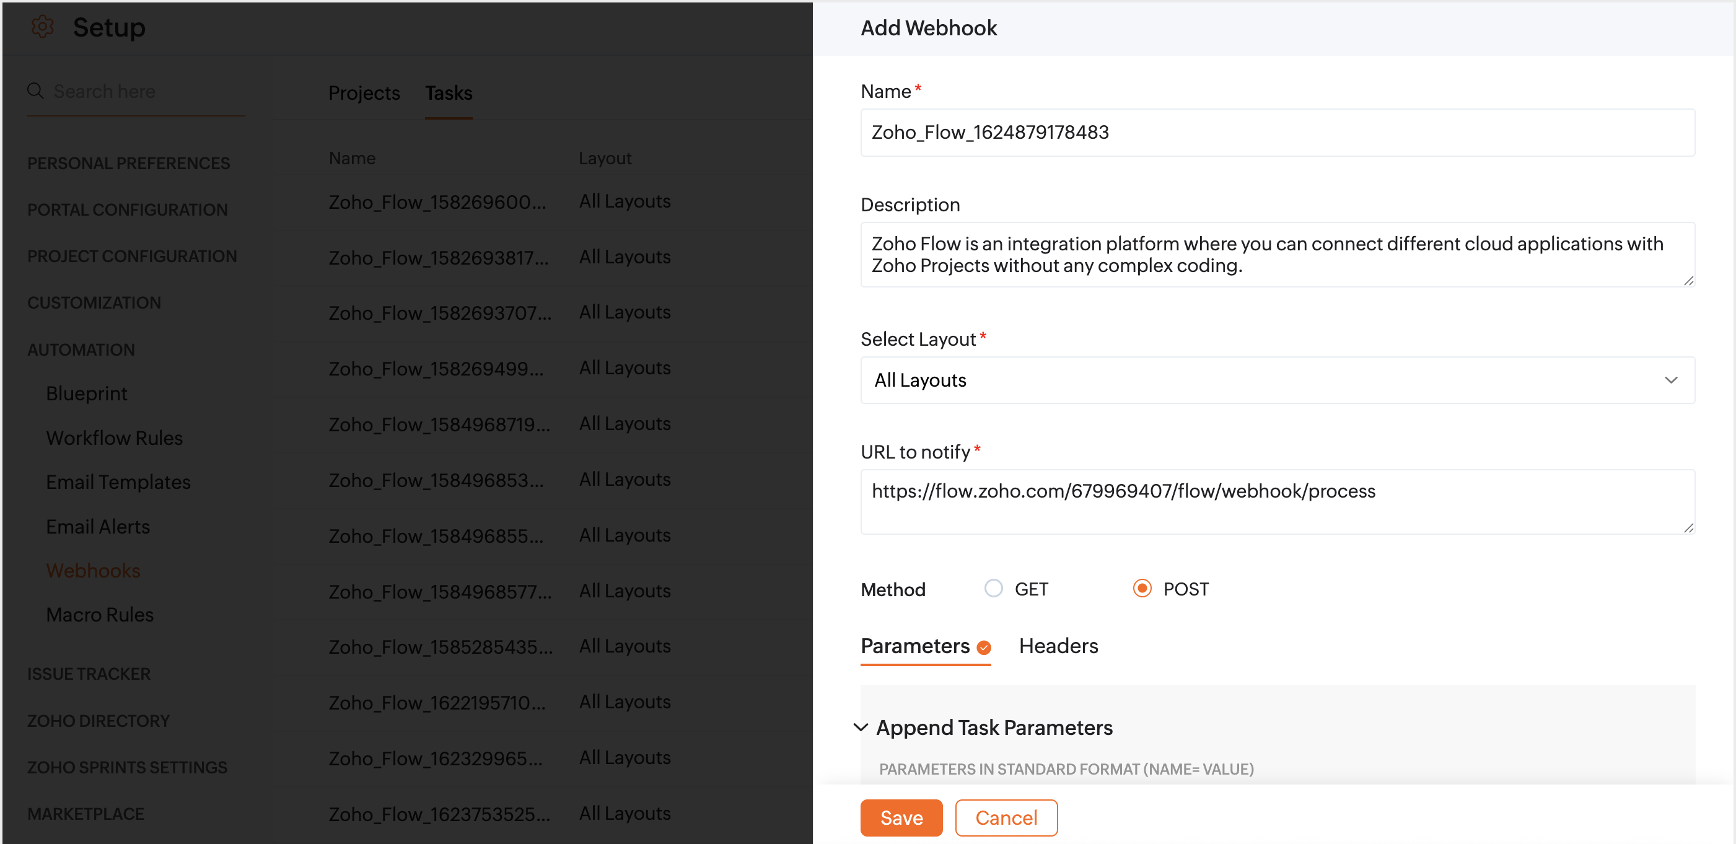Click the URL to notify field
Viewport: 1736px width, 844px height.
tap(1277, 501)
